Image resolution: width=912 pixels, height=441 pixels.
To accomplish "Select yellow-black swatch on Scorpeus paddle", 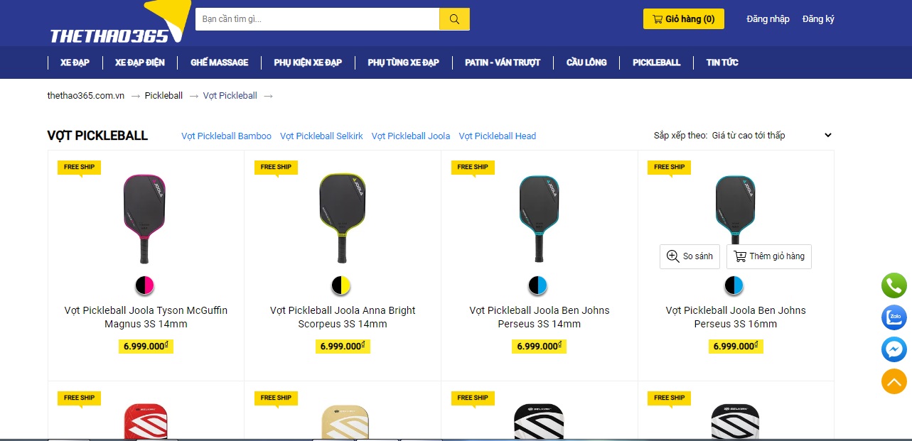I will (x=342, y=285).
